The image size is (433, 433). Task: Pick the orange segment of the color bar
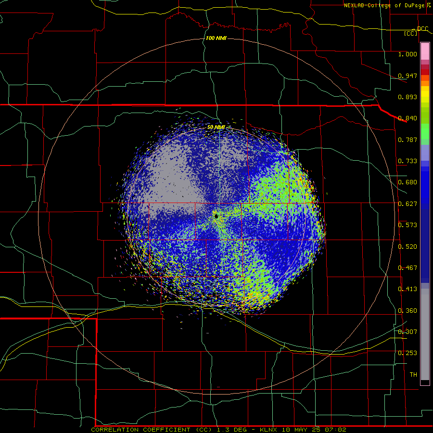click(425, 81)
